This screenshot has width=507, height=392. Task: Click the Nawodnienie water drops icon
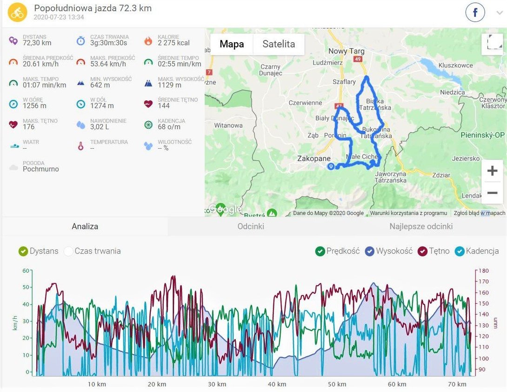tap(81, 124)
